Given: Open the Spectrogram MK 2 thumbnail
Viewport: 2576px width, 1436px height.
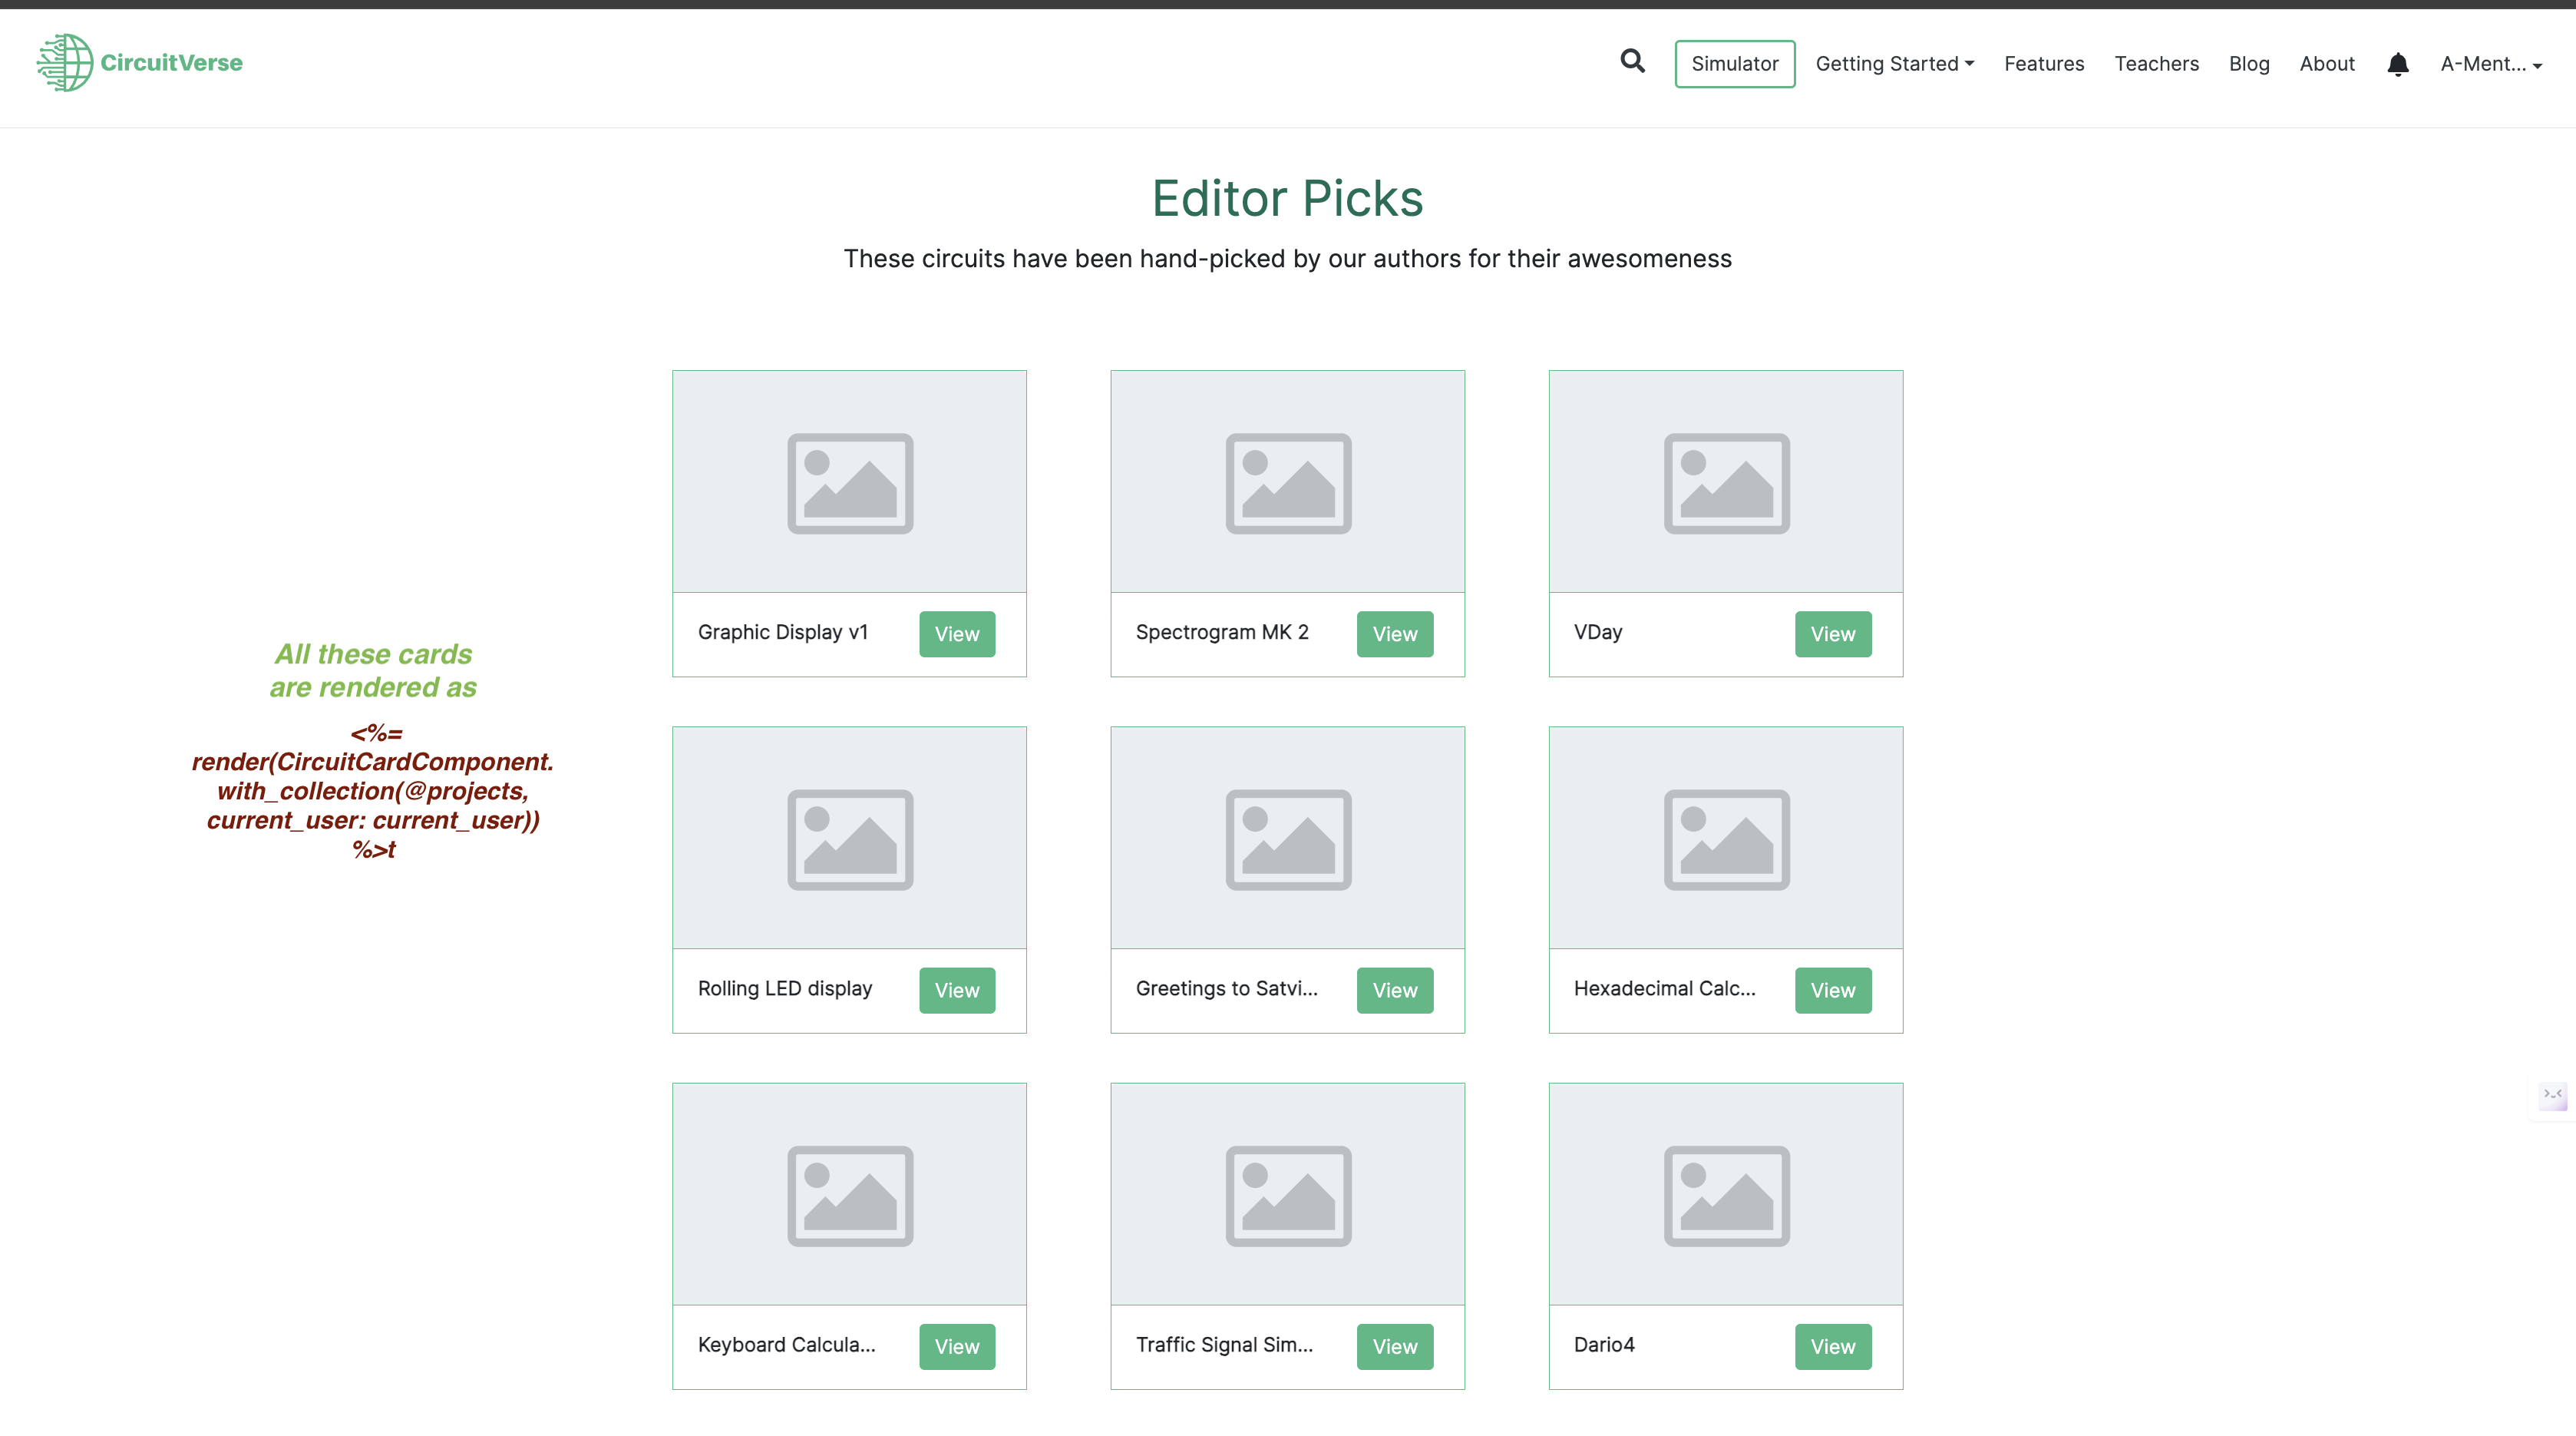Looking at the screenshot, I should pos(1287,482).
